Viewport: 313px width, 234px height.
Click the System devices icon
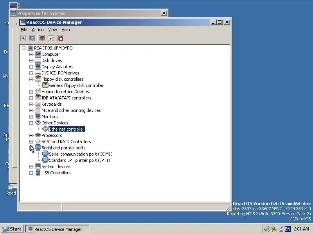tap(38, 167)
